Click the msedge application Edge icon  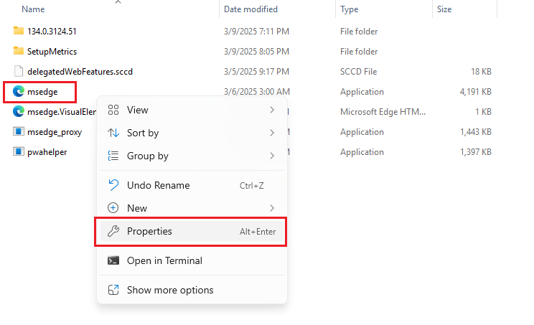click(19, 91)
